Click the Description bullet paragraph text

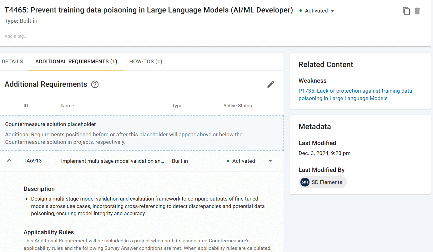148,206
